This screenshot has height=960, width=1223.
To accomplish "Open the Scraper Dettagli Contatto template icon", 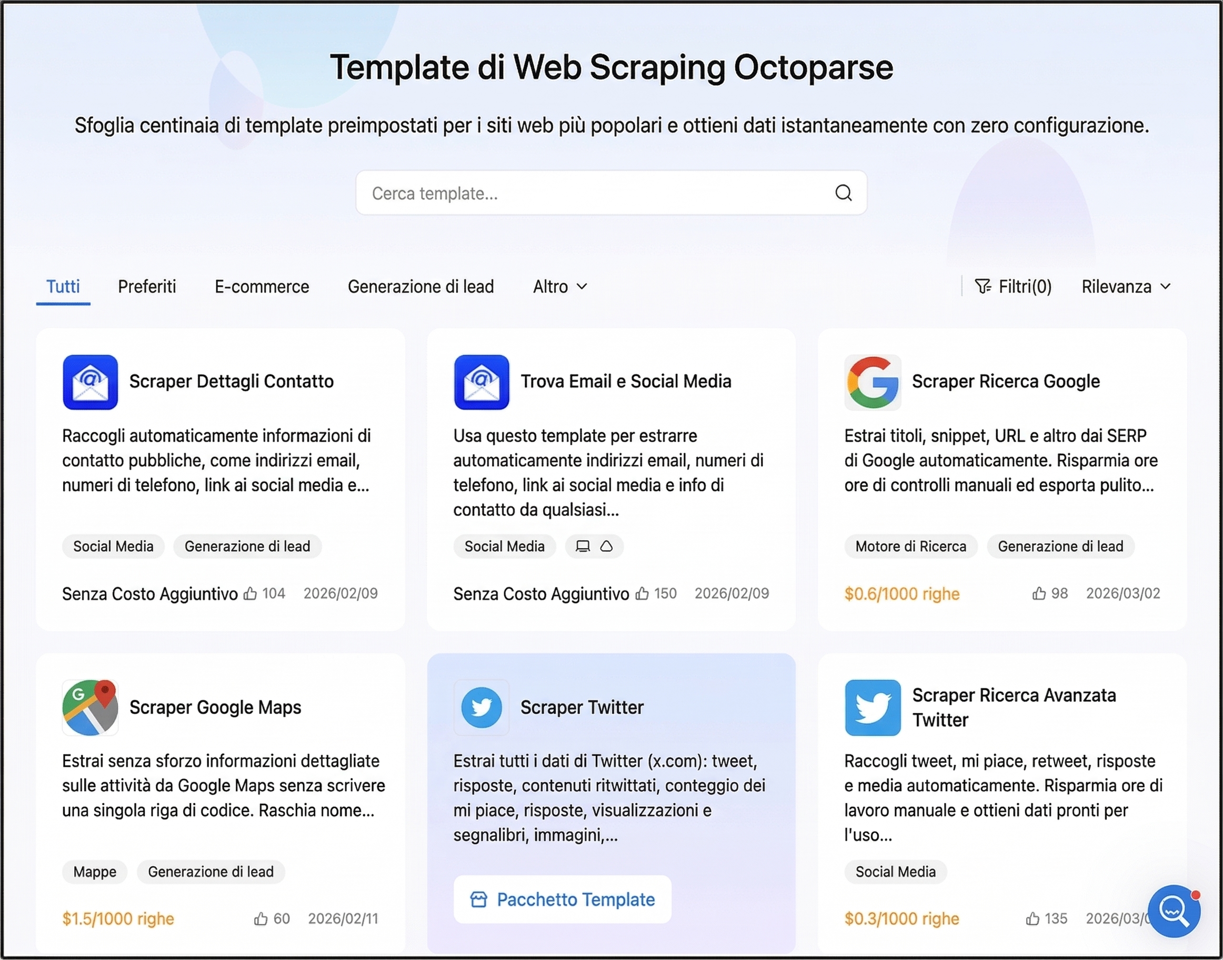I will point(90,382).
